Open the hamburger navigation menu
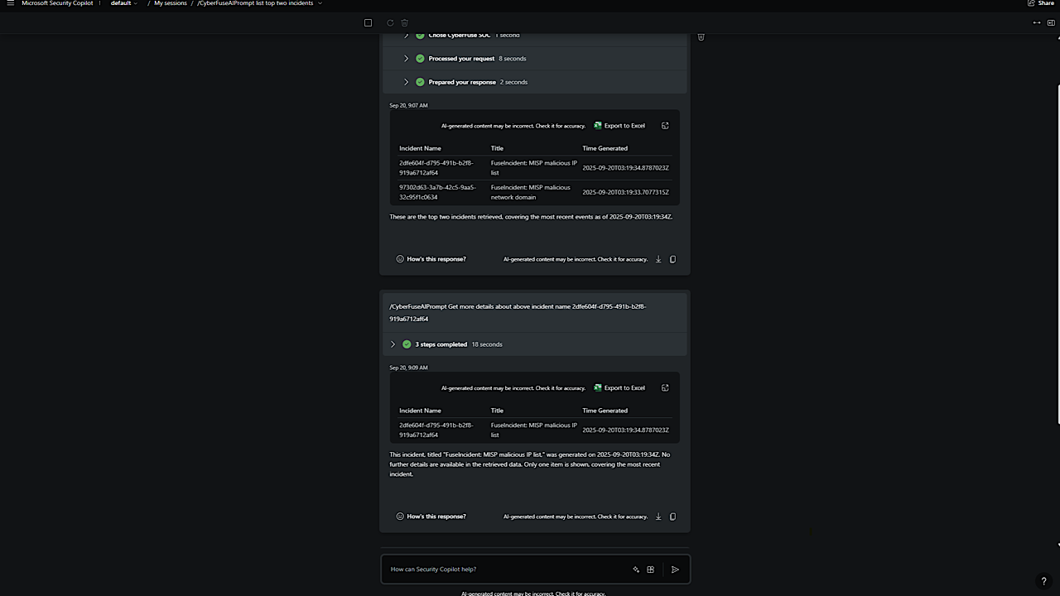Screen dimensions: 1060x596 click(x=10, y=3)
